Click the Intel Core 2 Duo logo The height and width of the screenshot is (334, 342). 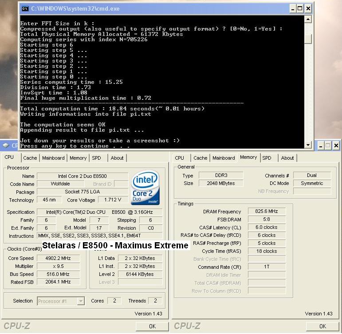point(145,188)
